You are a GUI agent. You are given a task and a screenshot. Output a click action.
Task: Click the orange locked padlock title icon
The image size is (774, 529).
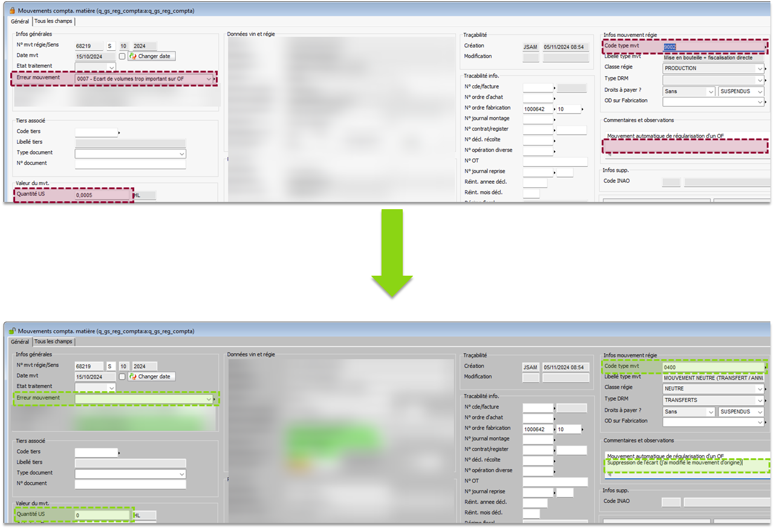11,11
